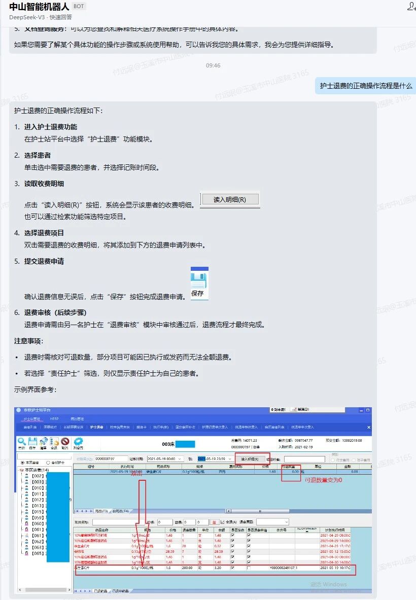
Task: Click the 读入明细(R) button beside step 3
Action: [x=229, y=199]
